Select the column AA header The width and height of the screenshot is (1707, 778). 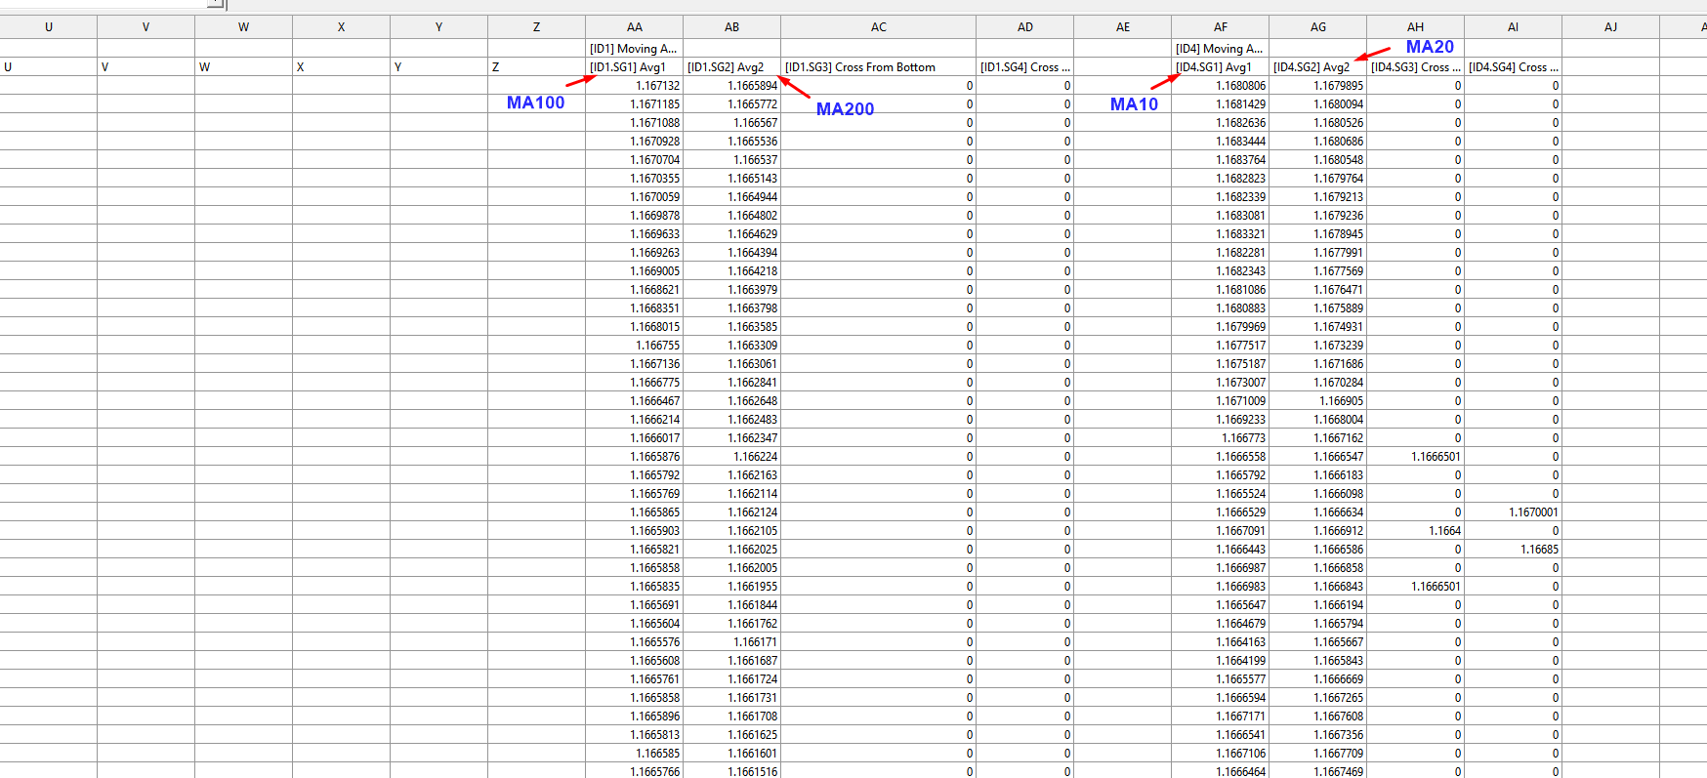635,27
